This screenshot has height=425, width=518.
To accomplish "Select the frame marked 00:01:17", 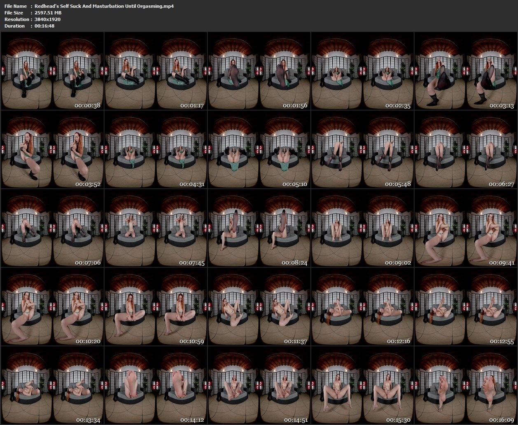I will click(155, 71).
